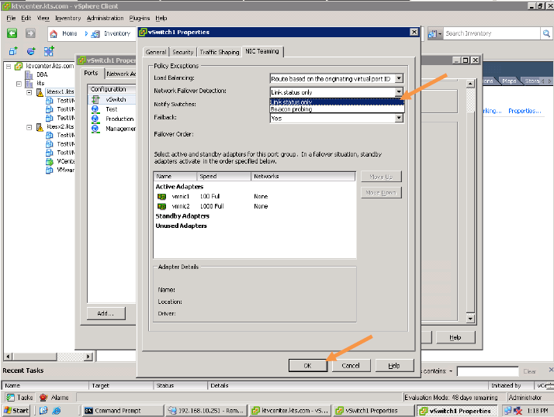Open the Load Balancing dropdown
Image resolution: width=554 pixels, height=417 pixels.
[399, 78]
